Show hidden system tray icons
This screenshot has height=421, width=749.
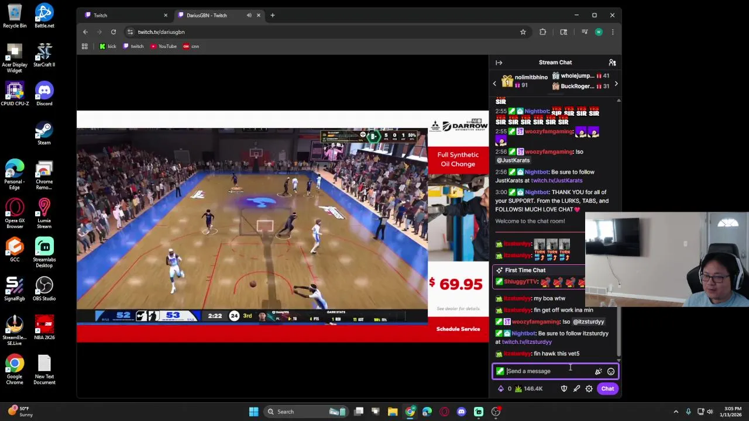pyautogui.click(x=676, y=412)
